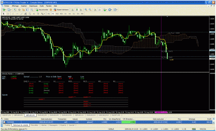The width and height of the screenshot is (216, 131).
Task: Switch to the EURUSD,M30 chart tab
Action: pyautogui.click(x=67, y=115)
